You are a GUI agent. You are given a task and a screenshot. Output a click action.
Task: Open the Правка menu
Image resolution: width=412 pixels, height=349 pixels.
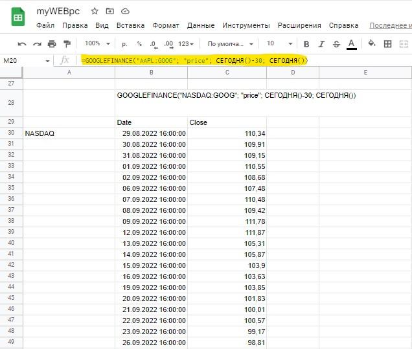pyautogui.click(x=75, y=25)
